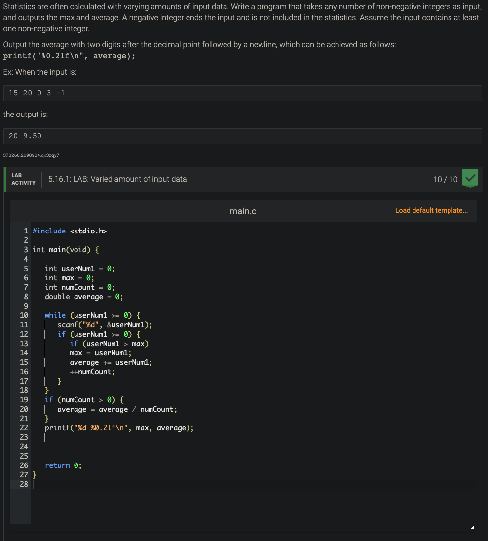
Task: Click line number 15 in the gutter
Action: tap(24, 362)
